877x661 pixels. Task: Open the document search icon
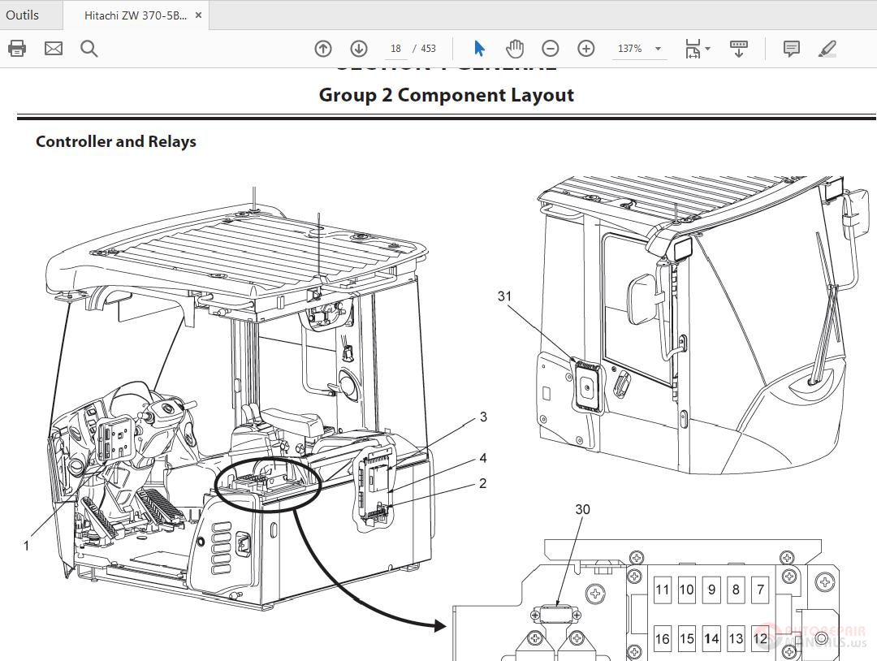click(89, 49)
